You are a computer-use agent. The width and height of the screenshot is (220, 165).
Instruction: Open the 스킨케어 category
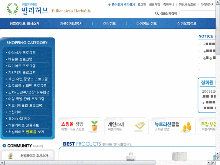(x=15, y=112)
